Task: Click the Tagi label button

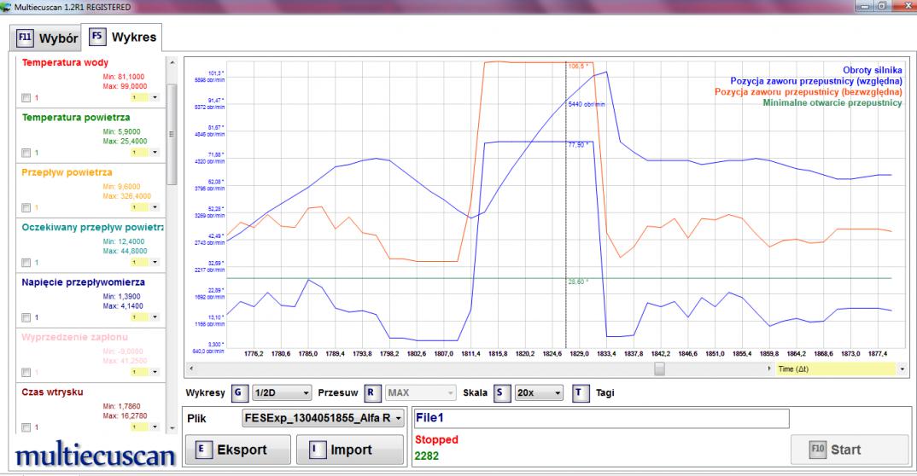Action: (x=605, y=393)
